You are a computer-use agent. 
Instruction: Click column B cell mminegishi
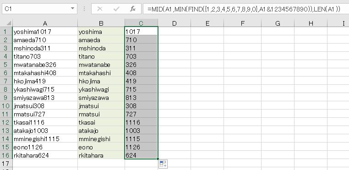coord(101,139)
